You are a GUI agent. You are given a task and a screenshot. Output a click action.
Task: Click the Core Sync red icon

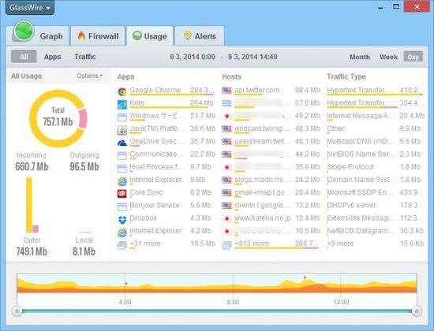coord(122,194)
